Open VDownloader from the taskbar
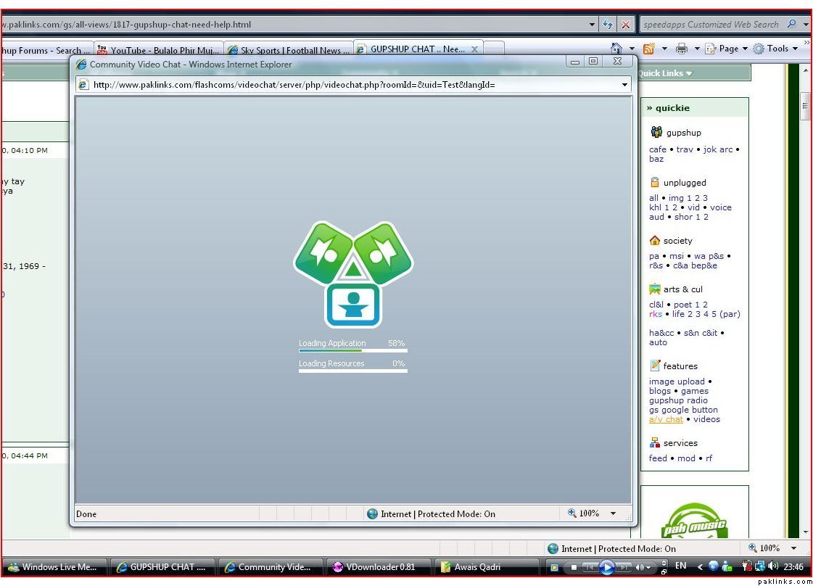 [x=374, y=567]
